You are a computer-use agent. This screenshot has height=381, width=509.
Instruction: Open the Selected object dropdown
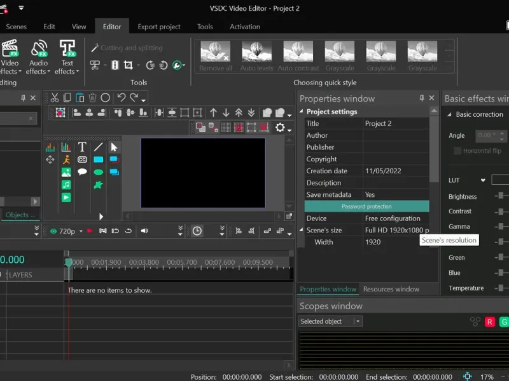[330, 322]
